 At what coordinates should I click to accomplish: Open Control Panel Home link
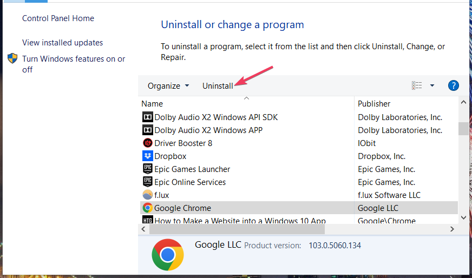point(58,18)
